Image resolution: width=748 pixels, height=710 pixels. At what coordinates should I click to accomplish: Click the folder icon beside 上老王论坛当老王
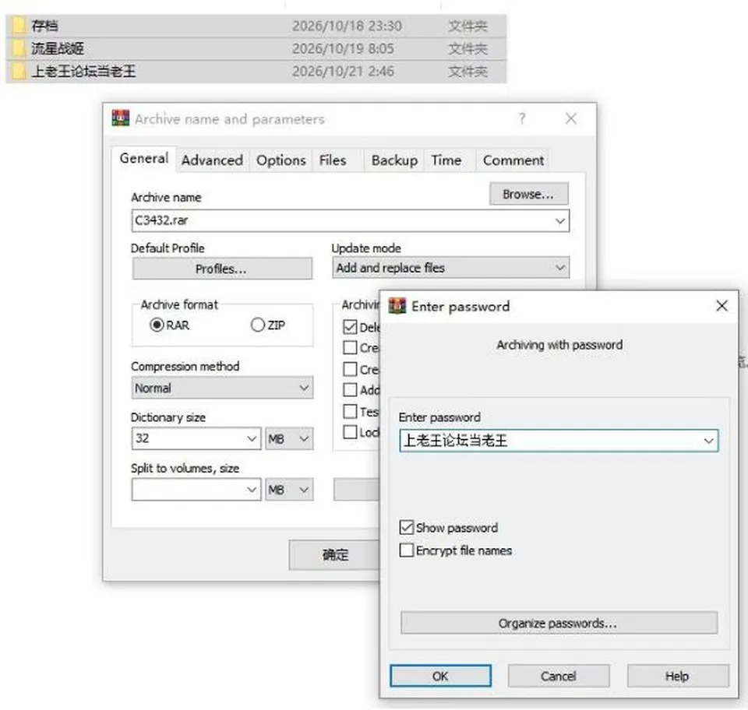tap(19, 71)
